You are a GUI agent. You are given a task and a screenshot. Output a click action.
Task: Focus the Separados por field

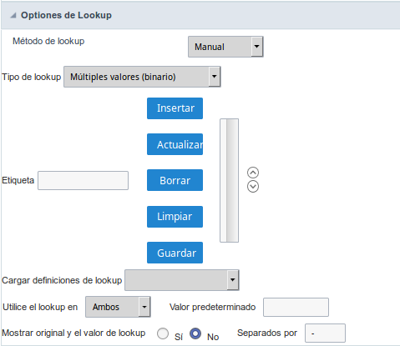coord(325,333)
